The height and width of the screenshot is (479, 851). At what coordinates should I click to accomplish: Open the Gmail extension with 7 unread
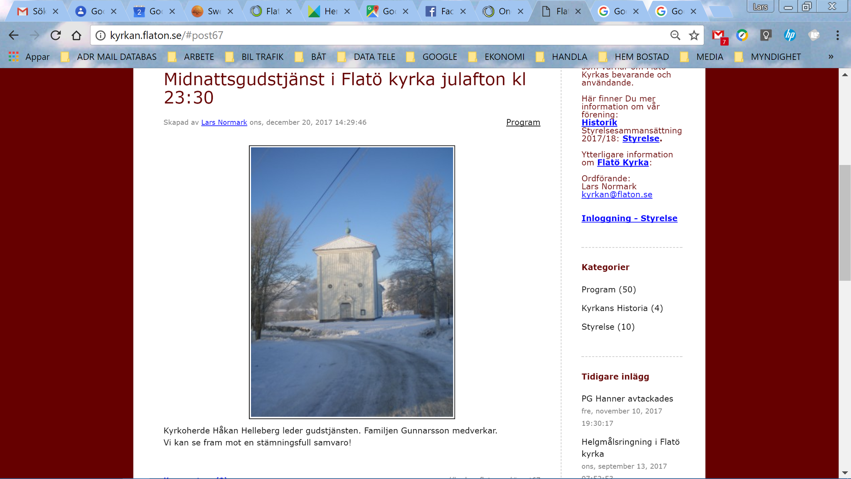tap(719, 37)
